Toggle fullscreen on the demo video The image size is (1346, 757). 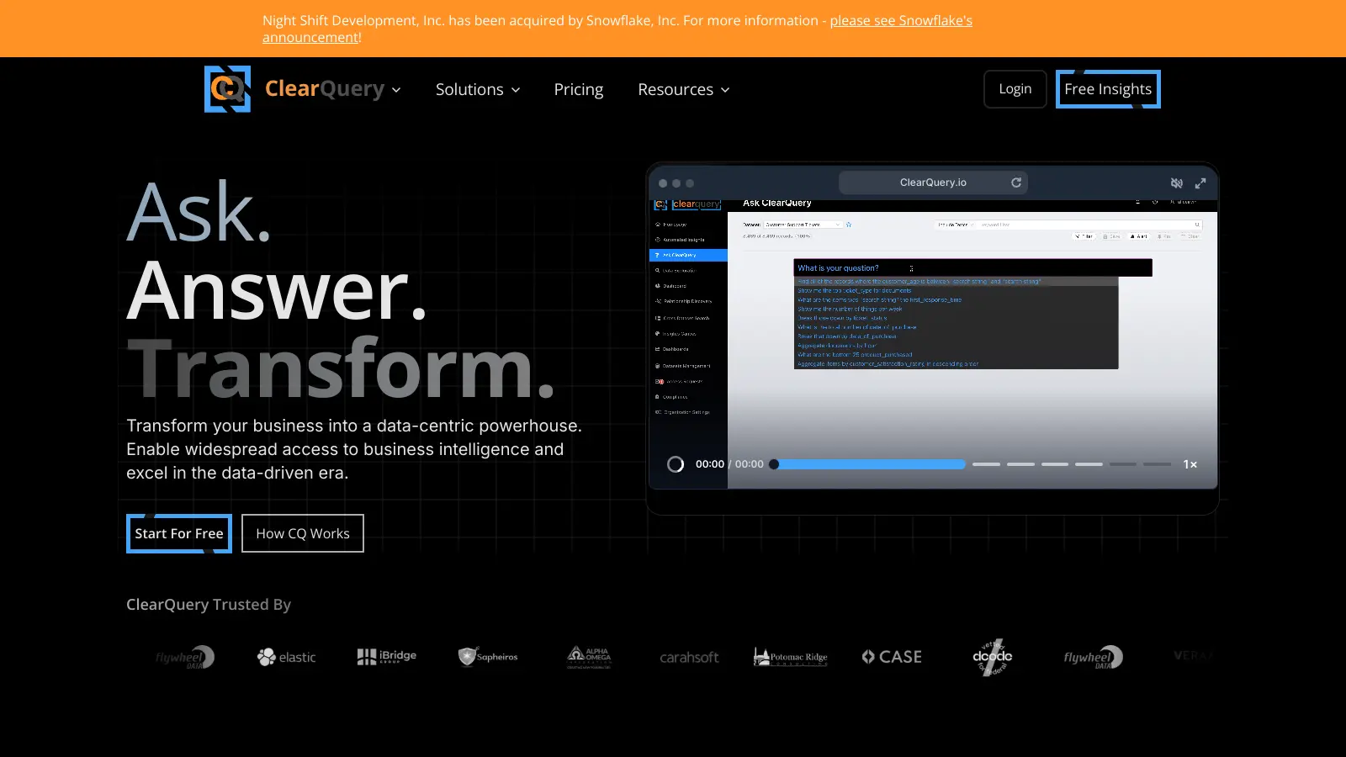[1200, 183]
